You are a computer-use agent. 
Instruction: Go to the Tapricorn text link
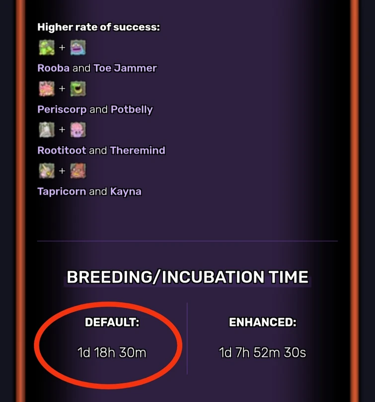point(62,191)
